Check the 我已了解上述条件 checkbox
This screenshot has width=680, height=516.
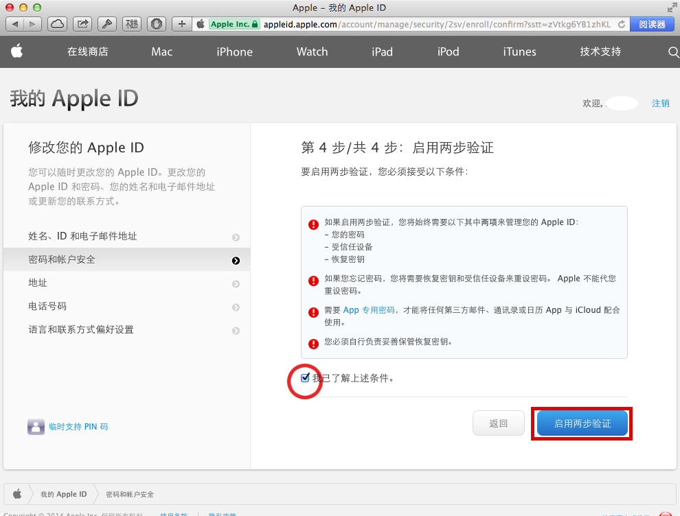pos(305,378)
